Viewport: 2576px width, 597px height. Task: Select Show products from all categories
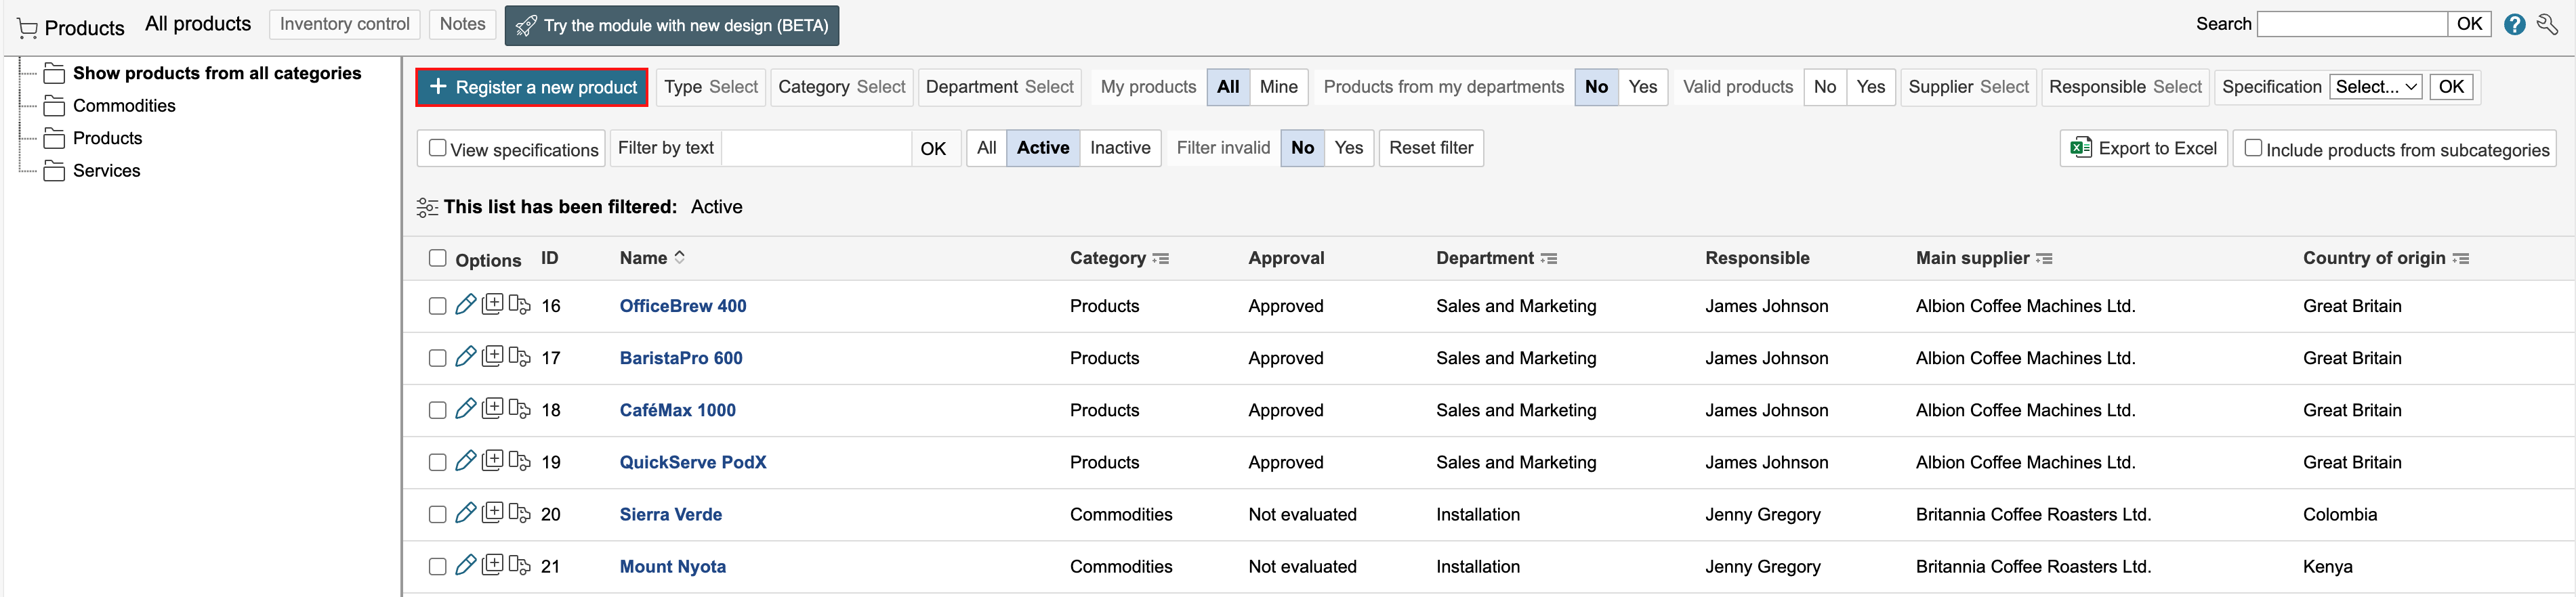[x=217, y=73]
